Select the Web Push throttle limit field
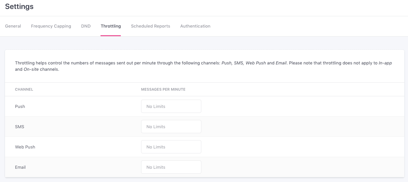408x182 pixels. pyautogui.click(x=171, y=147)
